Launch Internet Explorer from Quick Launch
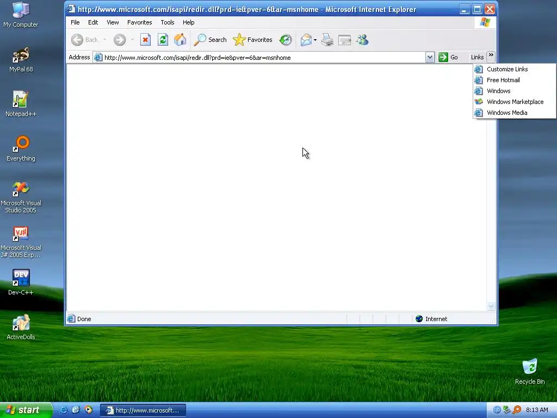557x418 pixels. pyautogui.click(x=63, y=410)
